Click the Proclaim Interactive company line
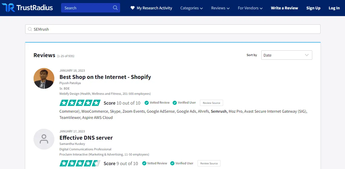Screen dimensions: 345x169 (104, 154)
